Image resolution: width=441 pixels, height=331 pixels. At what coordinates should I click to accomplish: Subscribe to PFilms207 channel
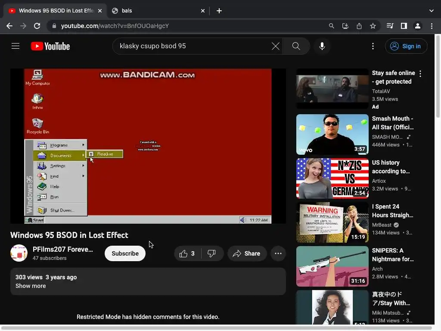125,253
